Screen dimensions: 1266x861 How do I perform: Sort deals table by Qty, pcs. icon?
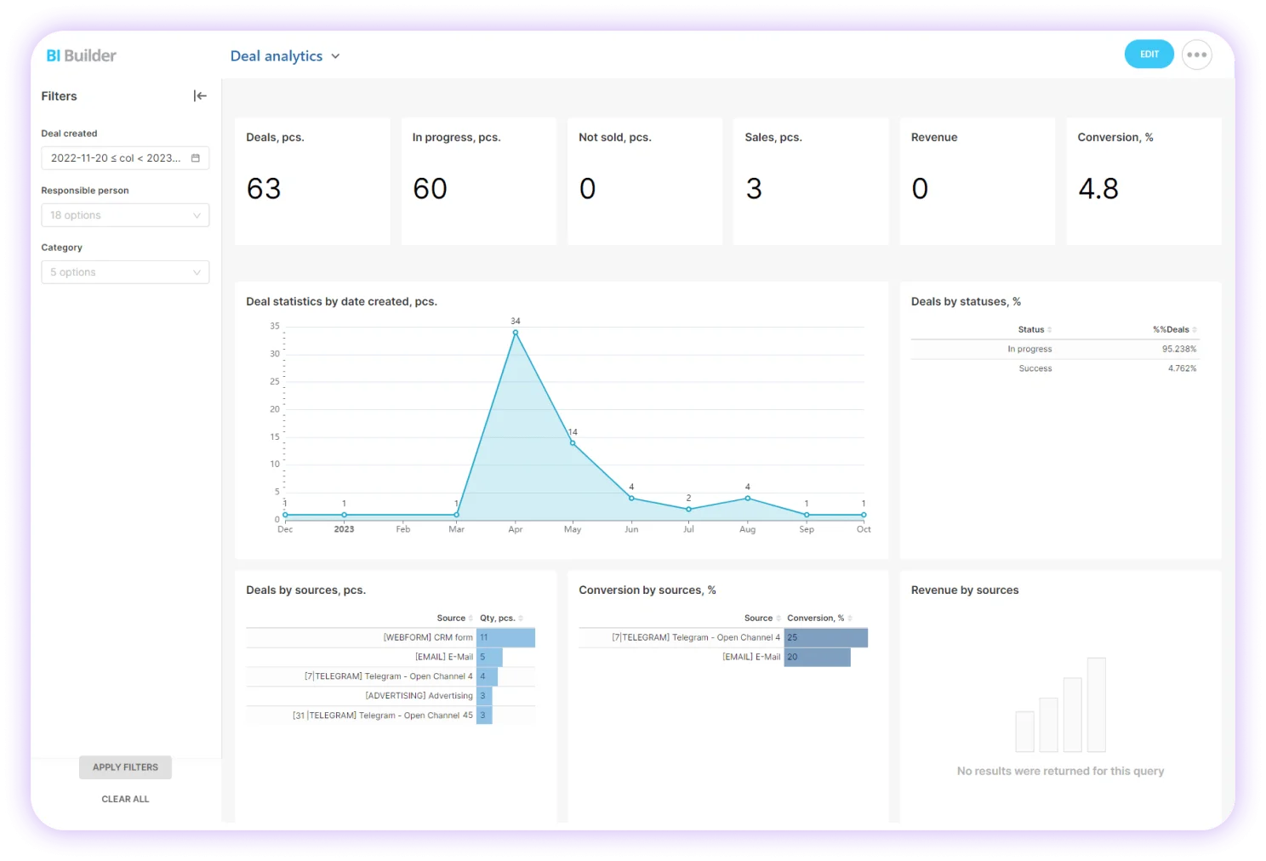click(521, 619)
